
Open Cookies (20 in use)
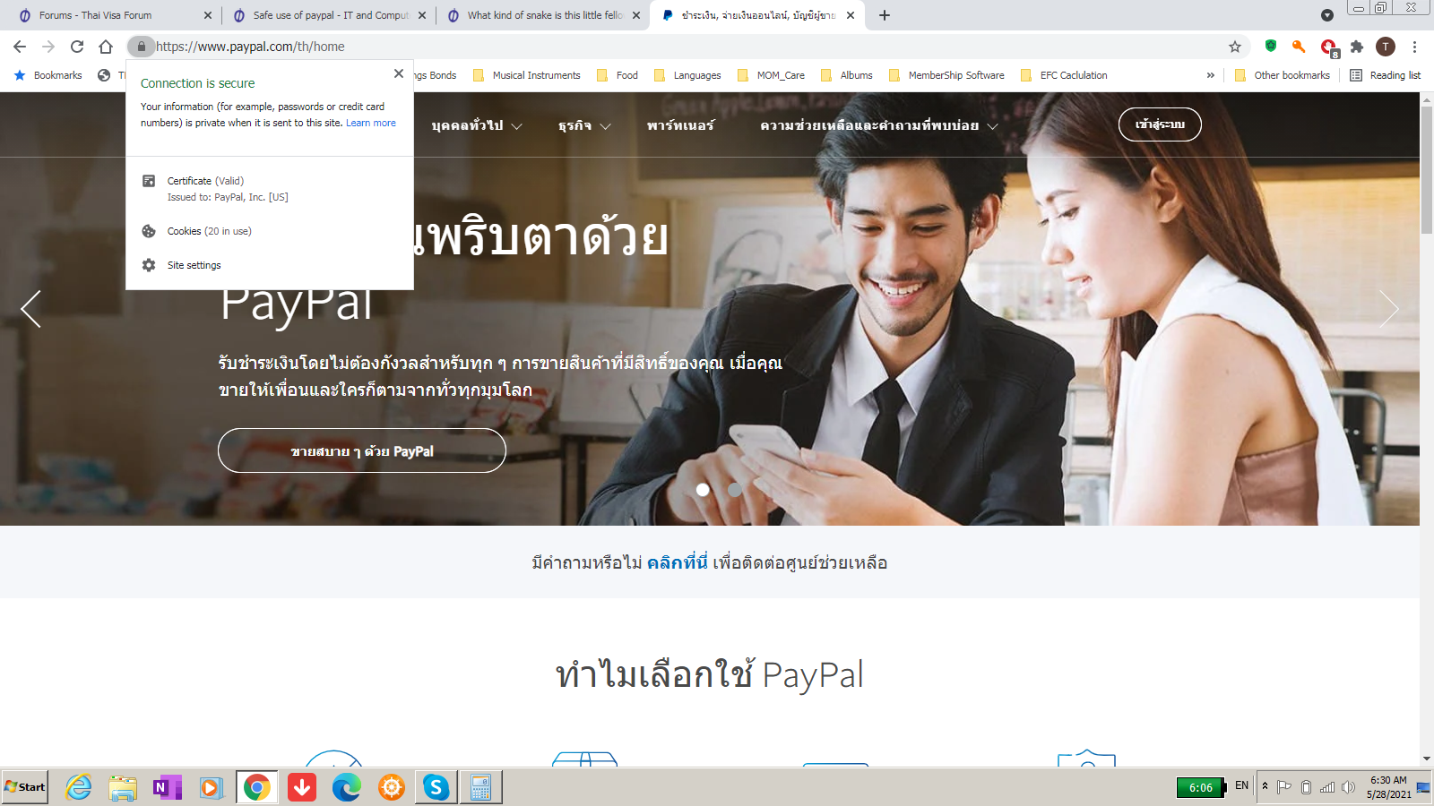click(x=270, y=231)
